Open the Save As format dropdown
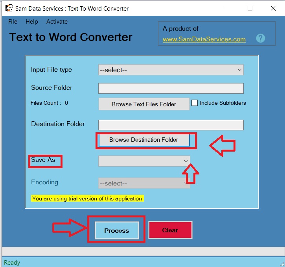Viewport: 285px width, 267px height. point(144,161)
